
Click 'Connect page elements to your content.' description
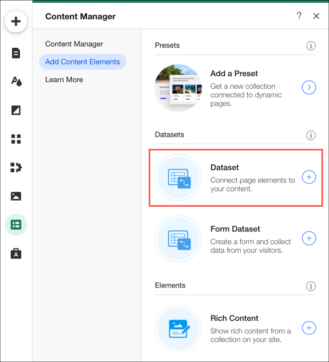tap(253, 184)
